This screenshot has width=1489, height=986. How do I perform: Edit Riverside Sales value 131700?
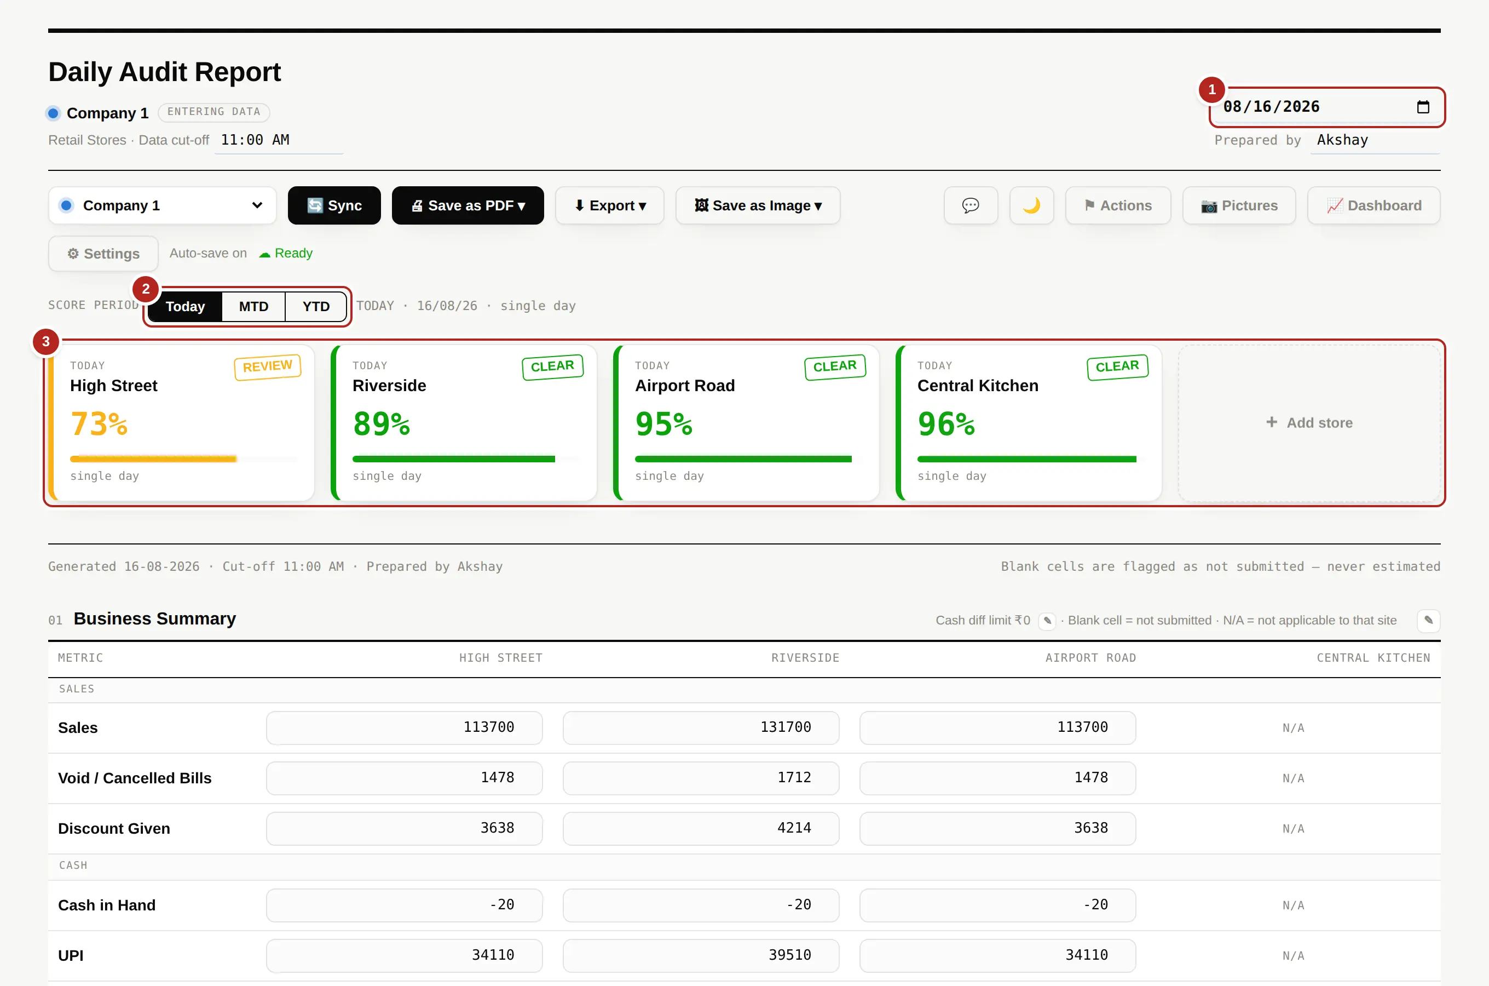701,727
